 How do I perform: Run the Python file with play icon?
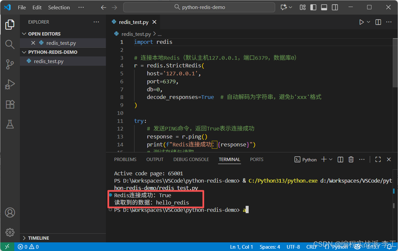tap(361, 22)
